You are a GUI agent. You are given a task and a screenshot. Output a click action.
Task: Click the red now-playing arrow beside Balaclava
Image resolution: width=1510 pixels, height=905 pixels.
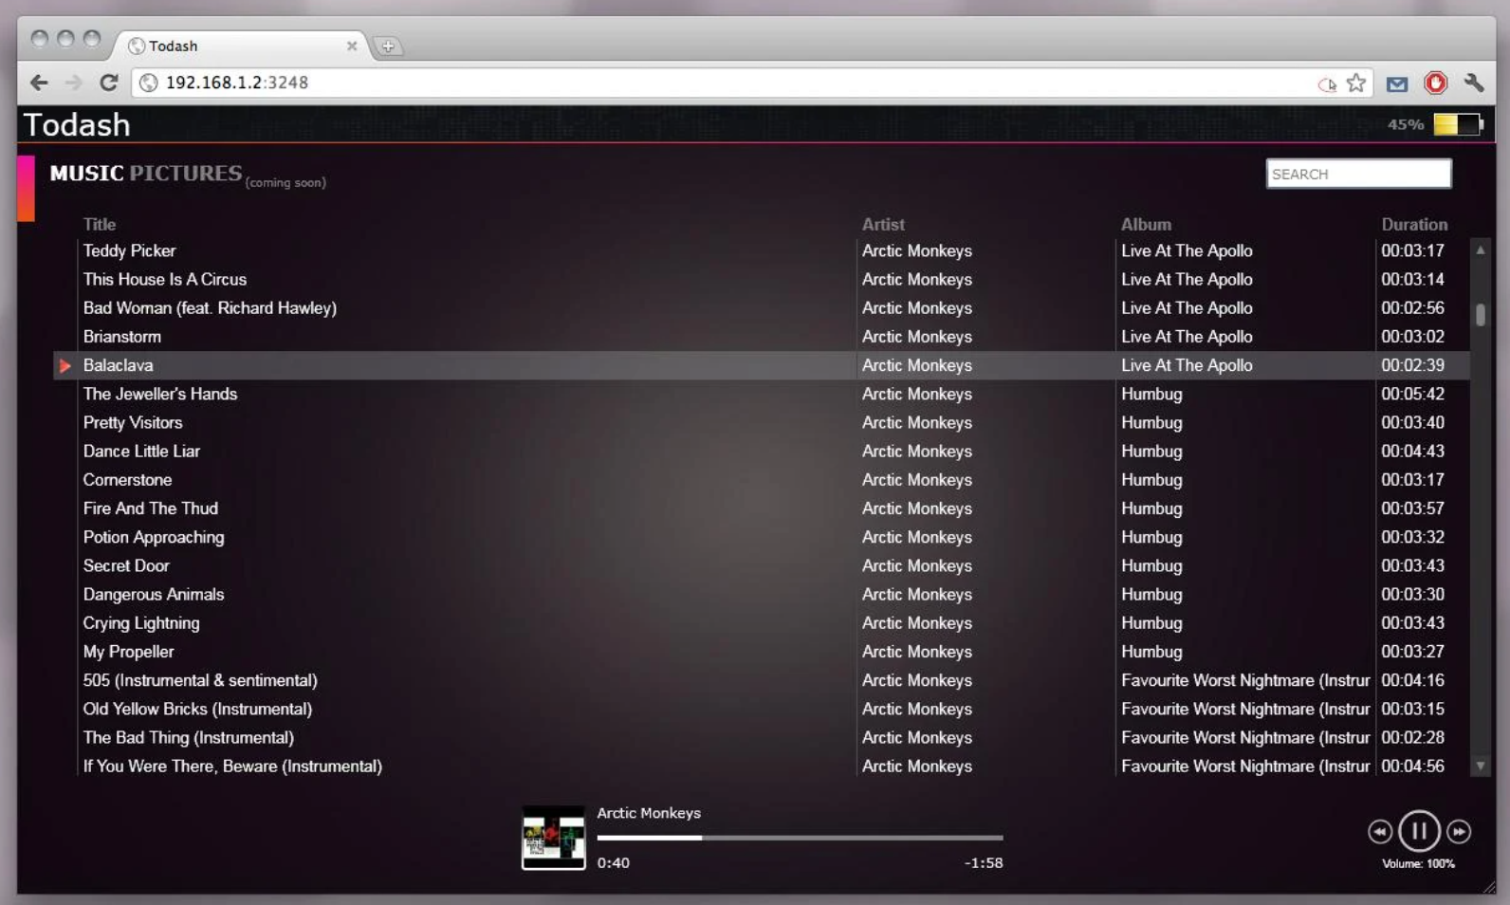64,366
